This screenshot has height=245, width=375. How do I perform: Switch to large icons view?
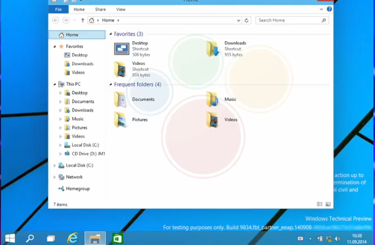coord(328,204)
